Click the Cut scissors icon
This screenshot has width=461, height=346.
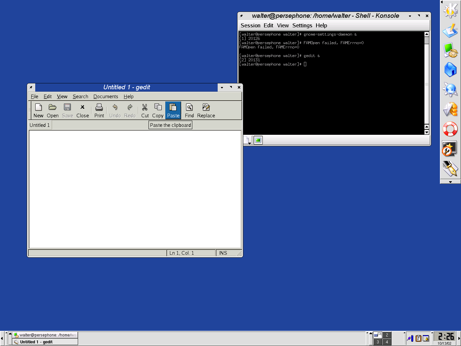(145, 110)
